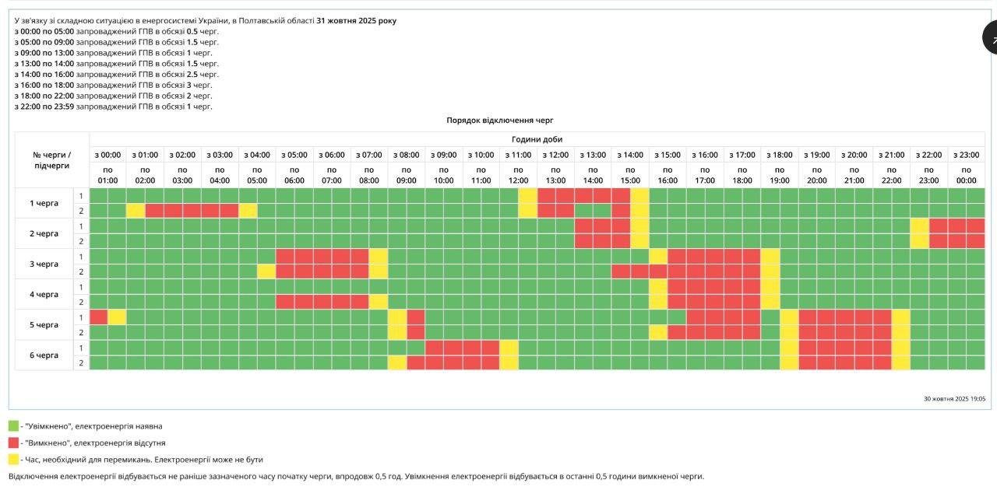Click the "по 22:00" end-time header cell
The width and height of the screenshot is (997, 490).
click(891, 175)
